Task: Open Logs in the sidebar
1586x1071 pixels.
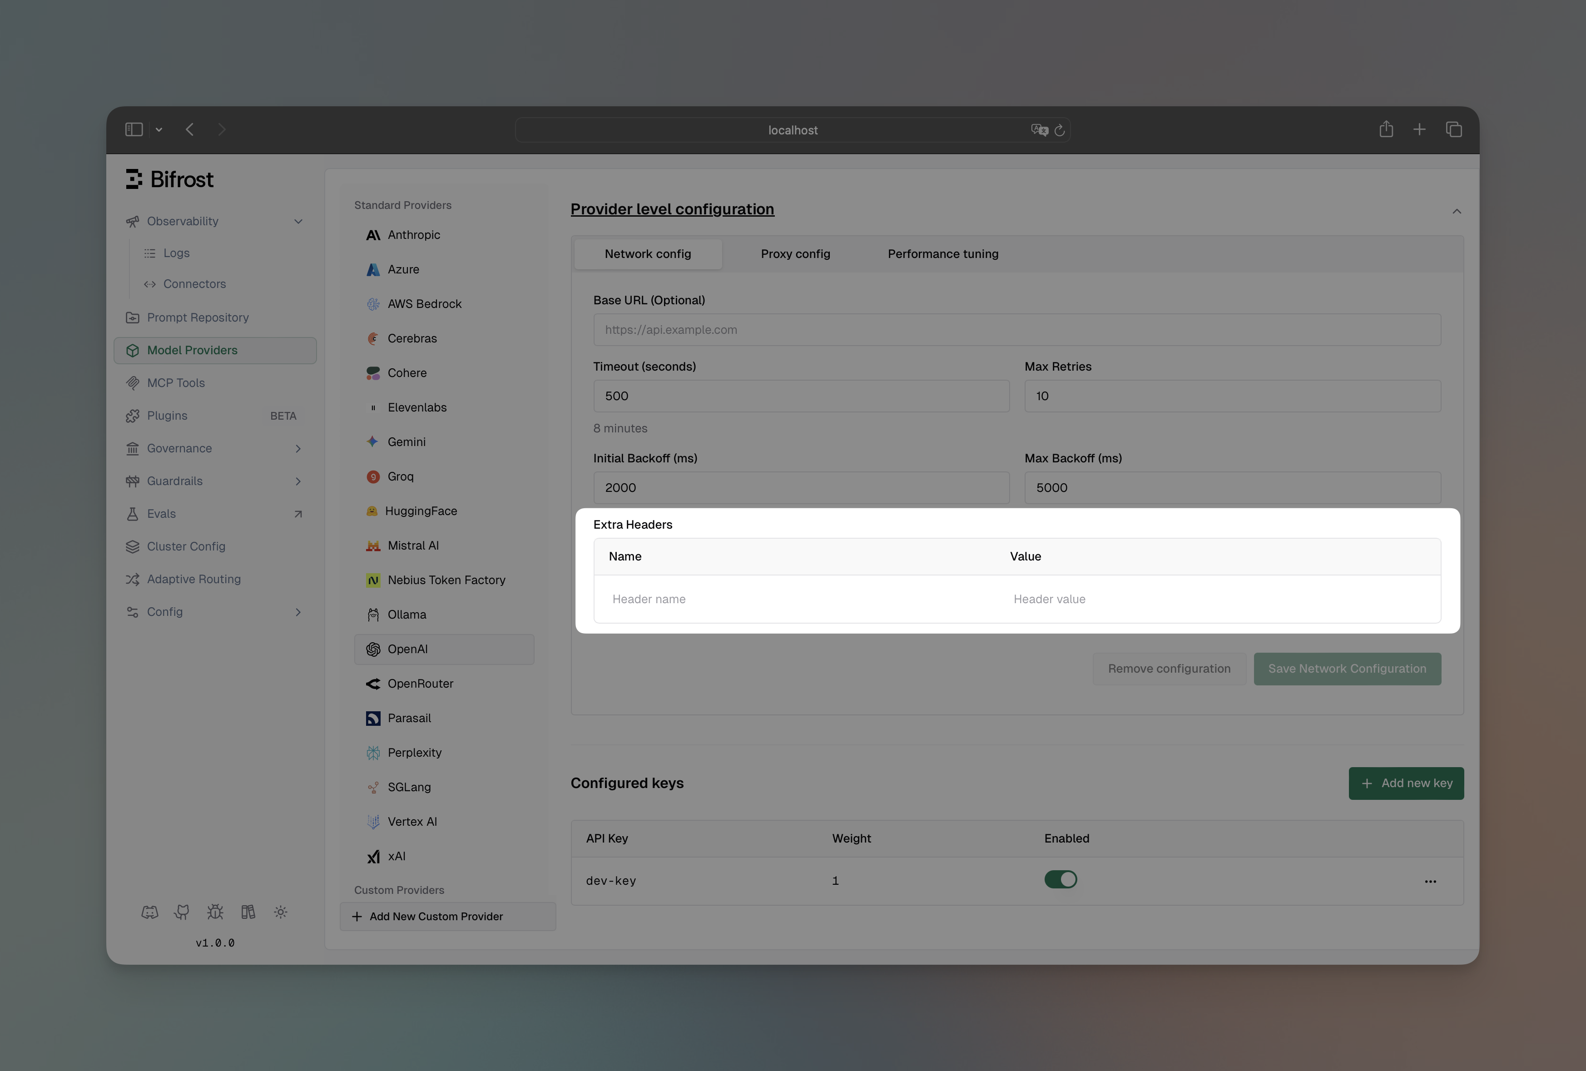Action: (176, 253)
